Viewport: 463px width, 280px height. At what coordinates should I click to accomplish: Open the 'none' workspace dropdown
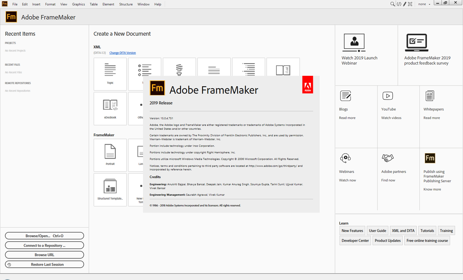coord(424,4)
